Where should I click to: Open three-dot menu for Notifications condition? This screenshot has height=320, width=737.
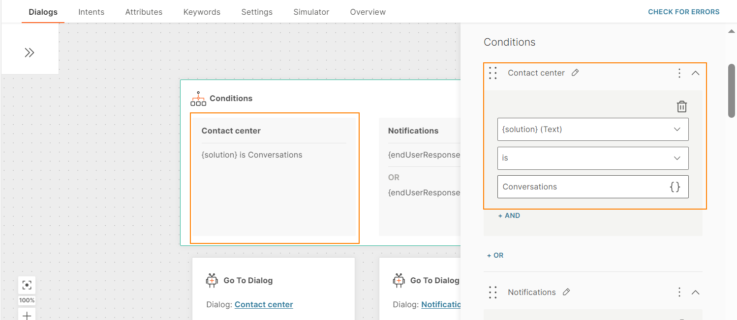coord(679,292)
